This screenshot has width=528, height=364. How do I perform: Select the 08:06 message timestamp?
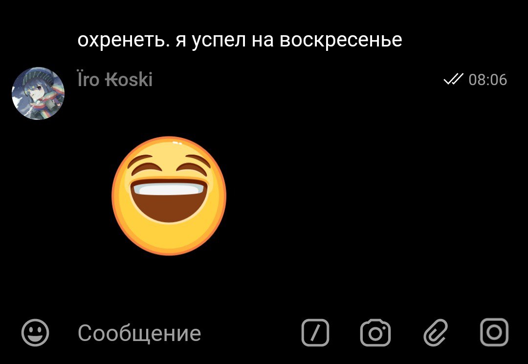pos(487,80)
